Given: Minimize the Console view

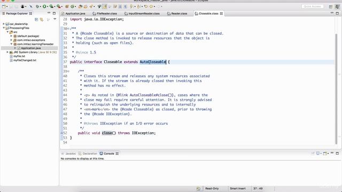Looking at the screenshot, I should 332,153.
